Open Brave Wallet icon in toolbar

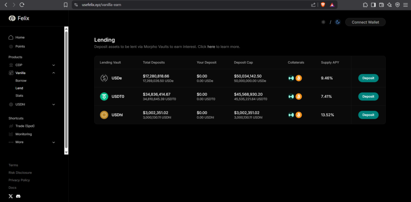click(381, 5)
